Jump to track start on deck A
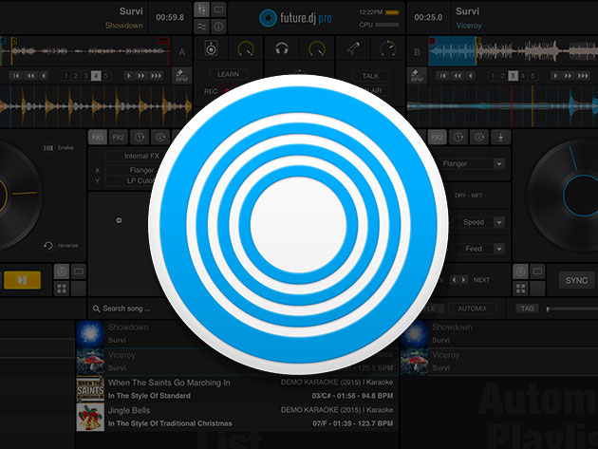The height and width of the screenshot is (449, 598). coord(16,76)
